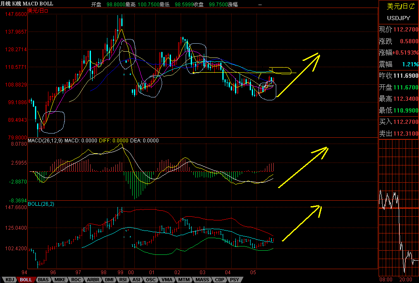Image resolution: width=419 pixels, height=283 pixels.
Task: Click the 8.0780 MACD axis label
Action: pyautogui.click(x=19, y=144)
